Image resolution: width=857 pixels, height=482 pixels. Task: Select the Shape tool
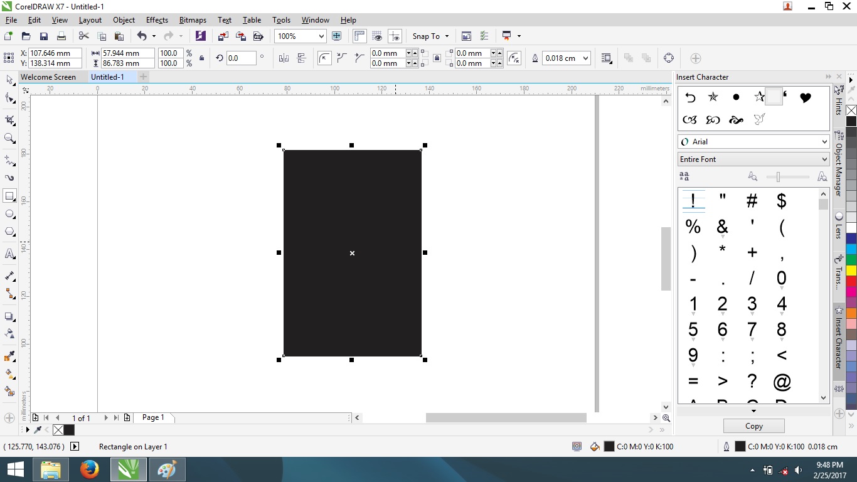(x=9, y=98)
